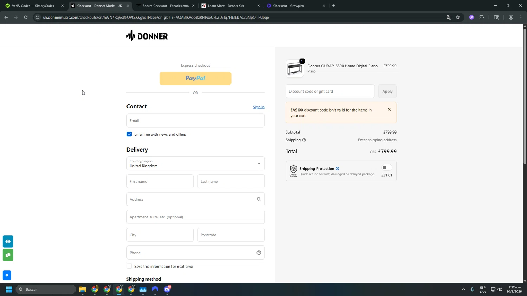Screen dimensions: 527x296
Task: Uncheck Email me with news and offers
Action: [x=129, y=134]
